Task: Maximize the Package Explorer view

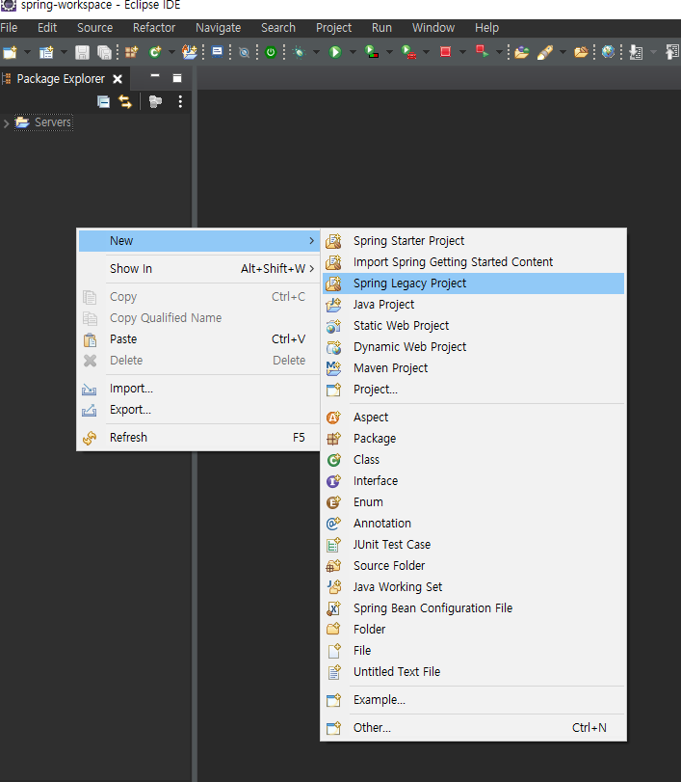Action: [177, 78]
